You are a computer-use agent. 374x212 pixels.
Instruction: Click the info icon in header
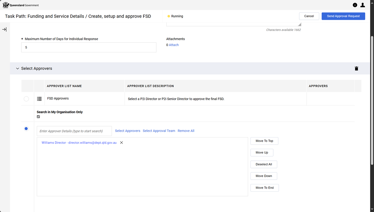pos(355,5)
